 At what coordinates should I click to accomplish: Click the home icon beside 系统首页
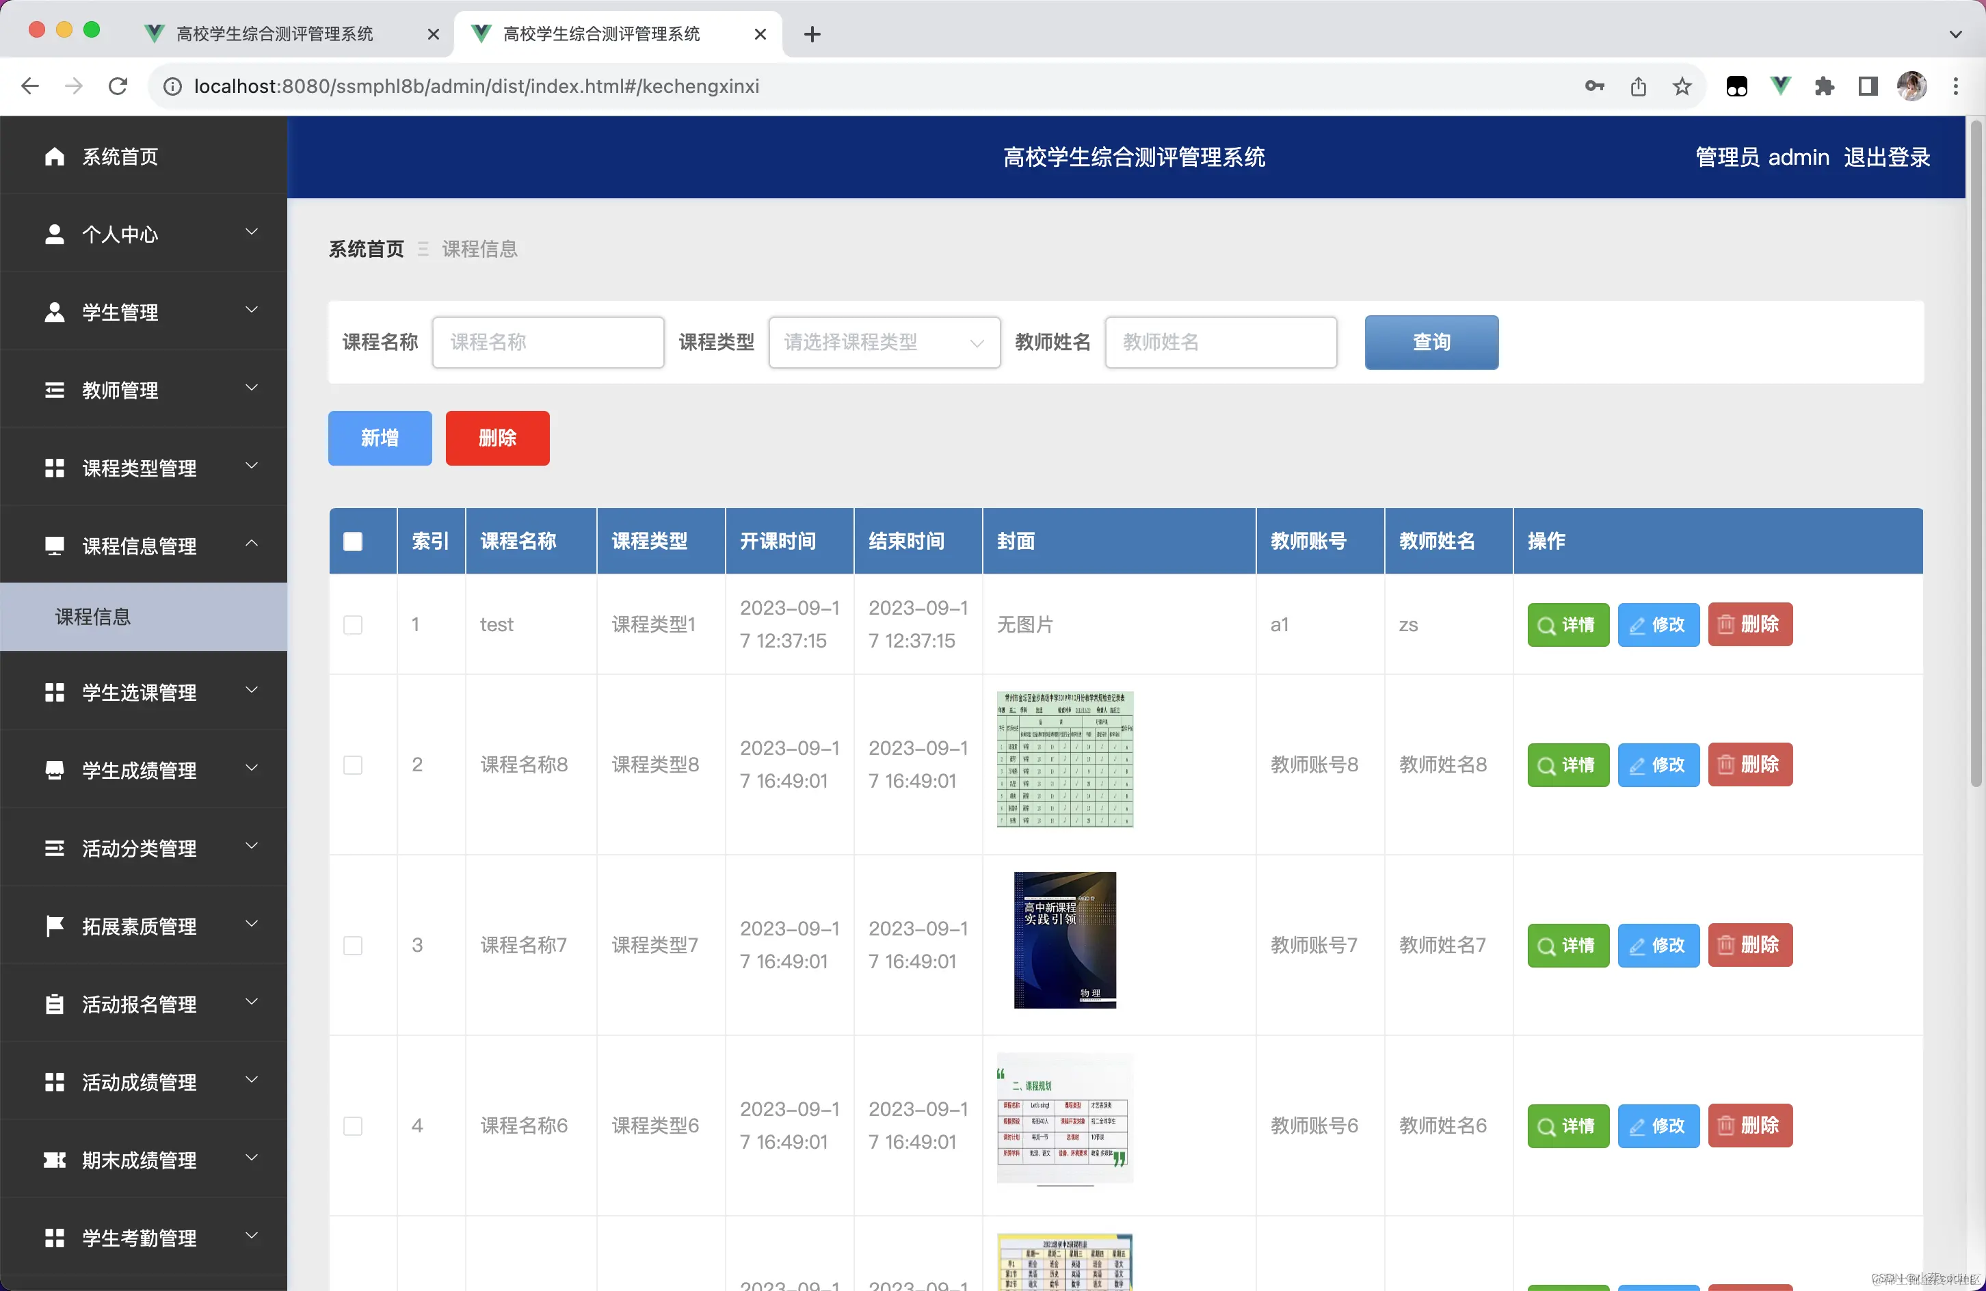(x=54, y=156)
